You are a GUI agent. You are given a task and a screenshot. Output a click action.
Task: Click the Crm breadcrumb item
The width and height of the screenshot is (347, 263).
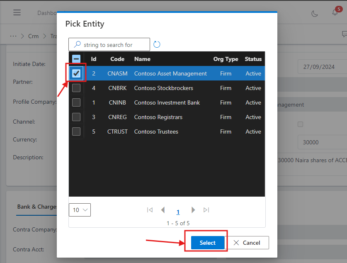[x=33, y=36]
